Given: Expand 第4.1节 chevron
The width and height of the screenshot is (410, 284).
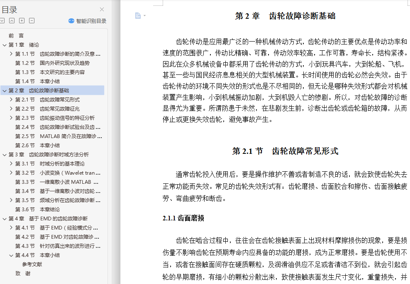Looking at the screenshot, I should [11, 228].
